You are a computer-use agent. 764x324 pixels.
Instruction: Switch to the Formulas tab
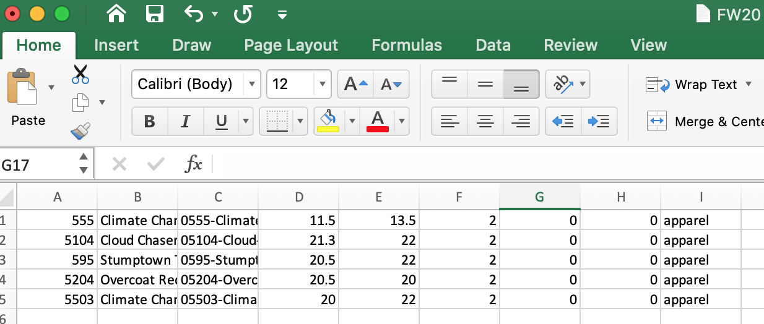pyautogui.click(x=406, y=45)
